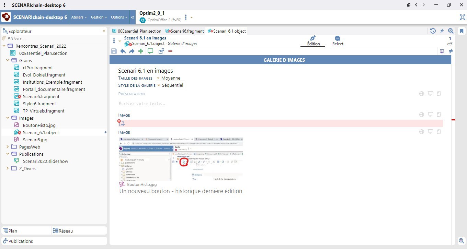The height and width of the screenshot is (249, 467).
Task: Open the history clock icon at top right
Action: [433, 31]
